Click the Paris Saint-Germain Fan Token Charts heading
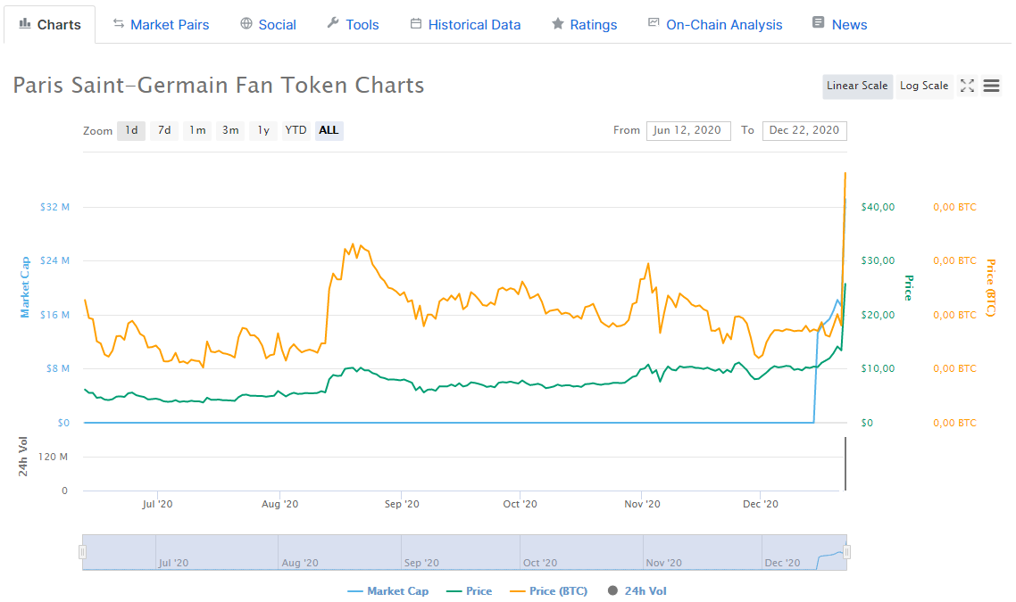 (x=219, y=86)
